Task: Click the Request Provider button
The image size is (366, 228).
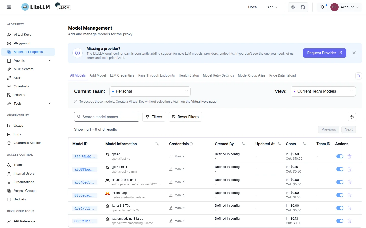Action: coord(325,53)
